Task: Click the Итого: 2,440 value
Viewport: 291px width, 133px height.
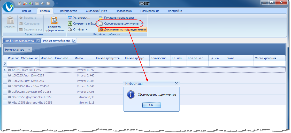Action: point(86,75)
